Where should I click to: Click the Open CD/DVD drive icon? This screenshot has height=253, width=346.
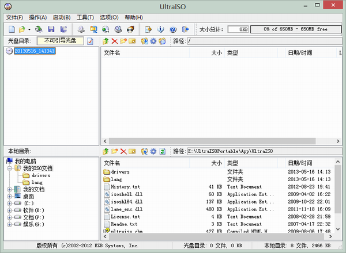39,29
